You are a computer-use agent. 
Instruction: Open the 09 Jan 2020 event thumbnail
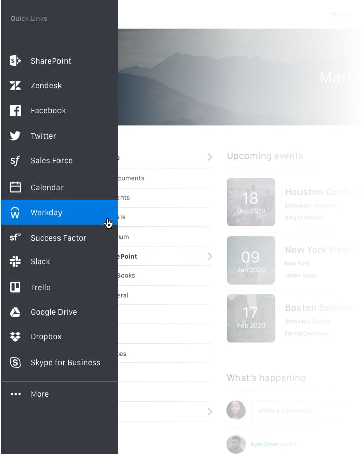point(251,260)
